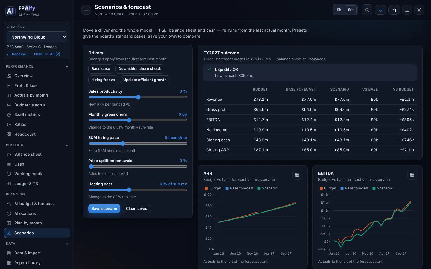Click the S&M hiring pace slider handle
The width and height of the screenshot is (431, 269).
coord(123,143)
